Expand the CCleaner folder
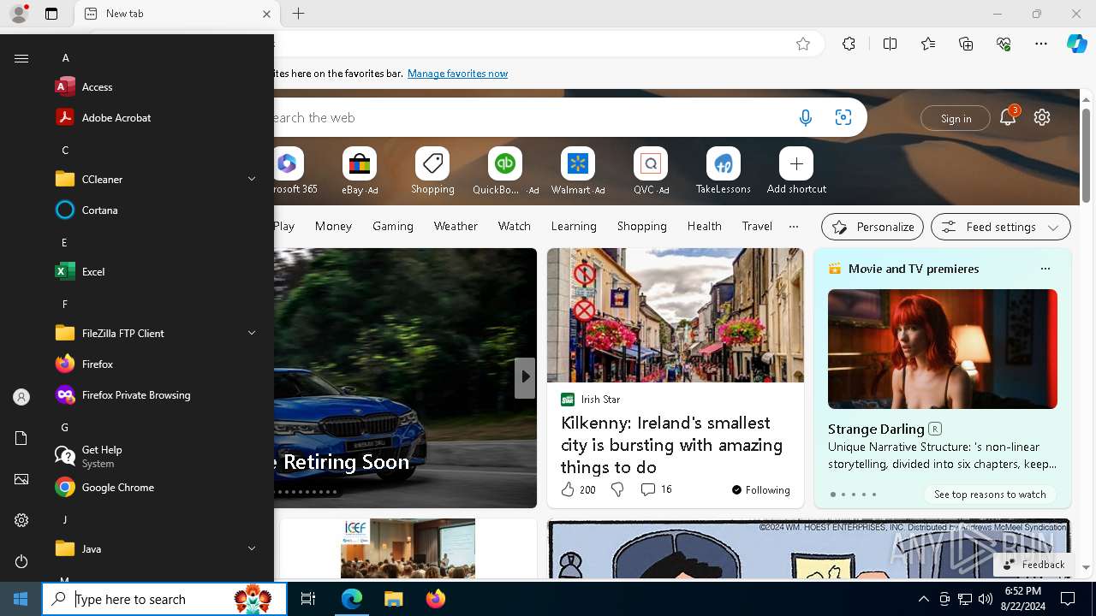 (154, 179)
